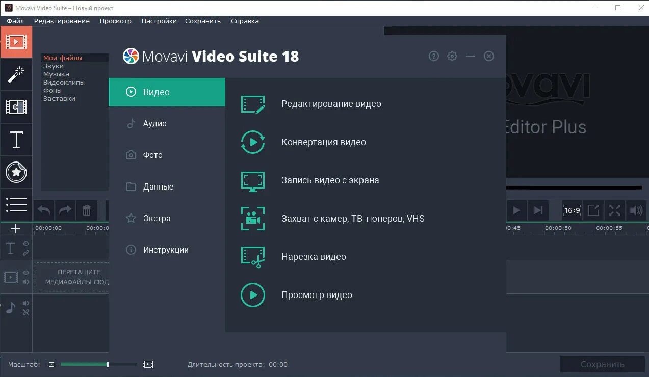Open the Файл menu
The width and height of the screenshot is (649, 377).
(x=15, y=21)
